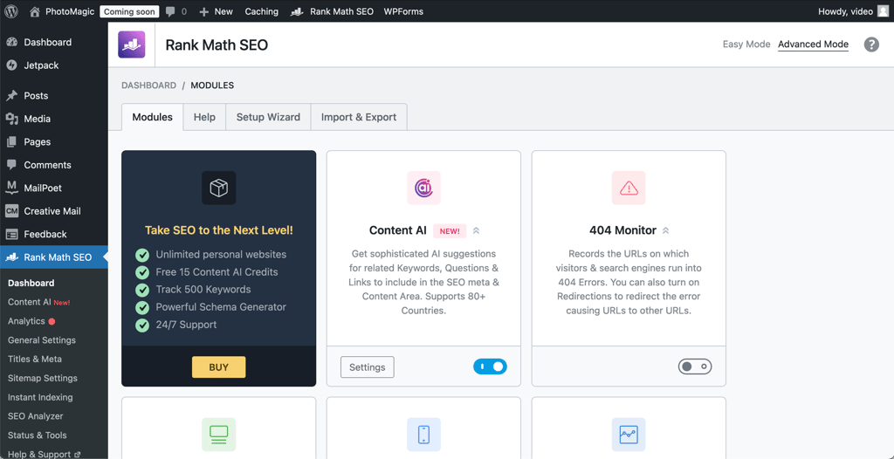Screen dimensions: 894x459
Task: Select Dashboard under Rank Math SEO submenu
Action: pos(31,283)
